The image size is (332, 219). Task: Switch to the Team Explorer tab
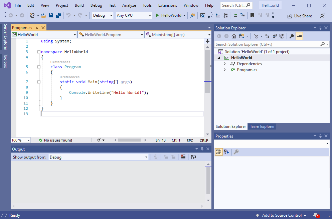pos(262,126)
